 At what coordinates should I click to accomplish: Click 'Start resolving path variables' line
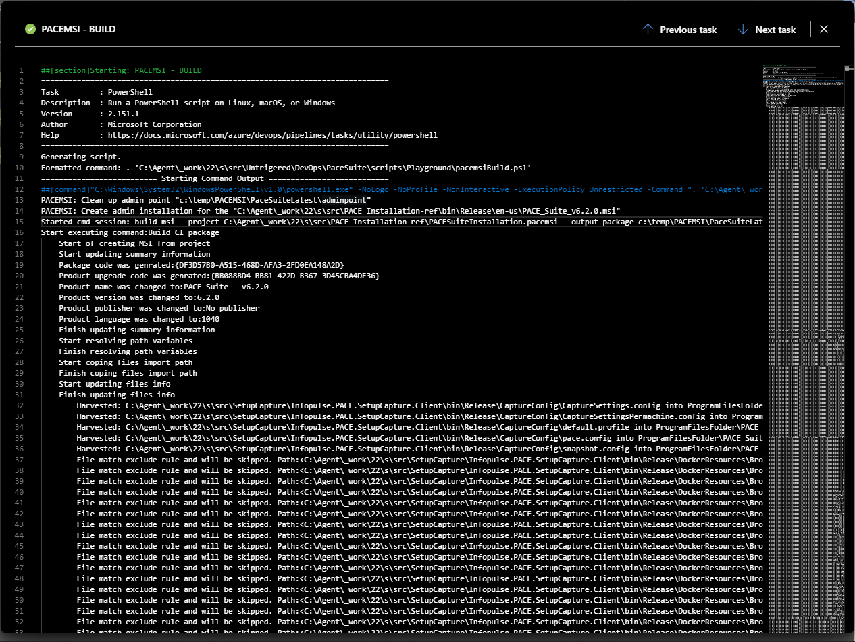[126, 341]
